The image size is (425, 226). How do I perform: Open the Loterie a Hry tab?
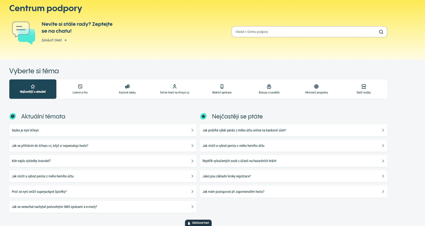(x=80, y=89)
